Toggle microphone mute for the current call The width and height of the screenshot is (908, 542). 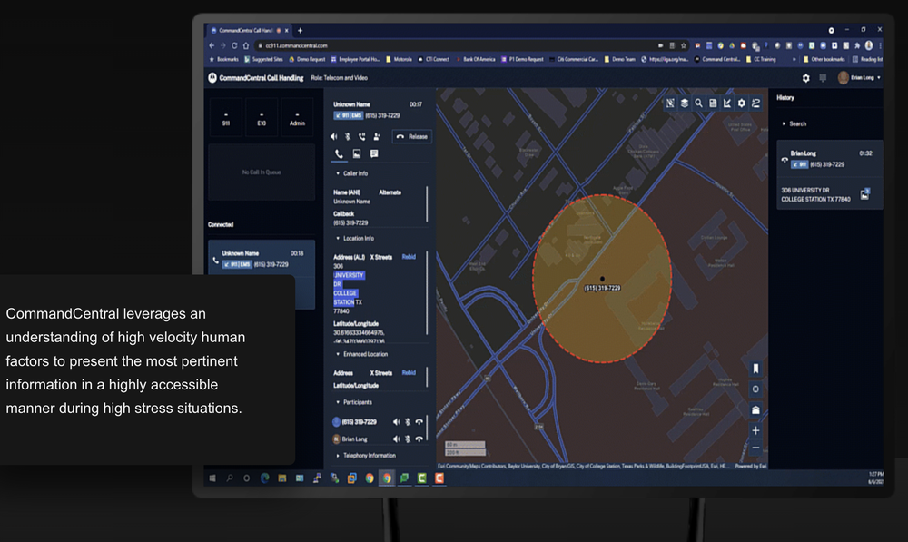[x=348, y=136]
